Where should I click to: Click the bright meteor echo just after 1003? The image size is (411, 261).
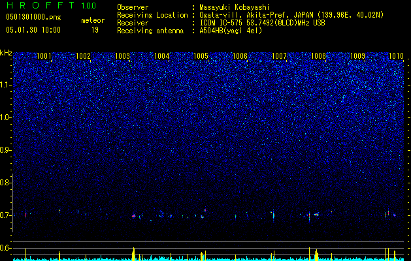[x=133, y=216]
